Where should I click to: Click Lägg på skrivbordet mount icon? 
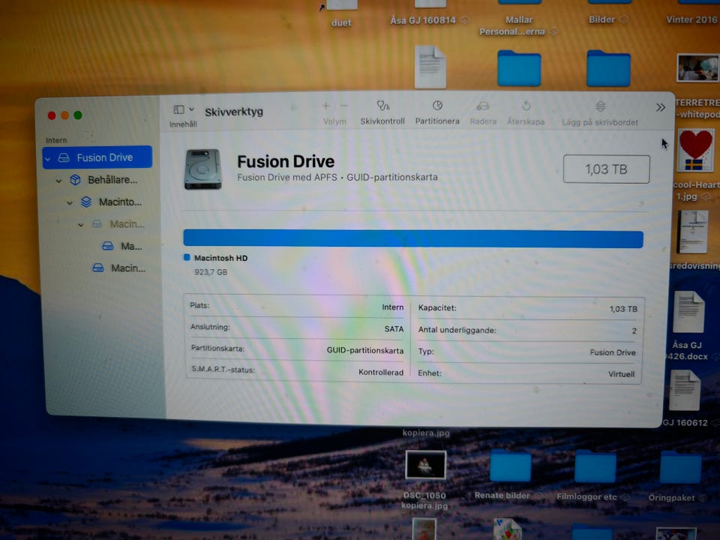point(600,106)
